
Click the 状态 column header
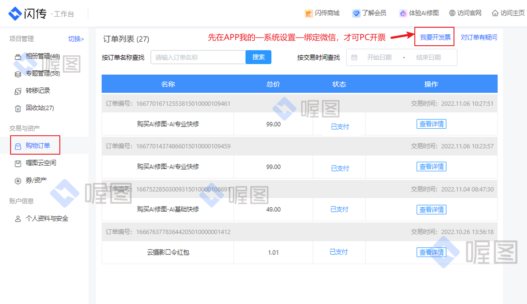coord(339,84)
